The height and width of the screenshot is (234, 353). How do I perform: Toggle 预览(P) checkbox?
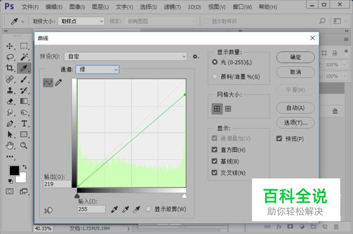click(x=279, y=139)
